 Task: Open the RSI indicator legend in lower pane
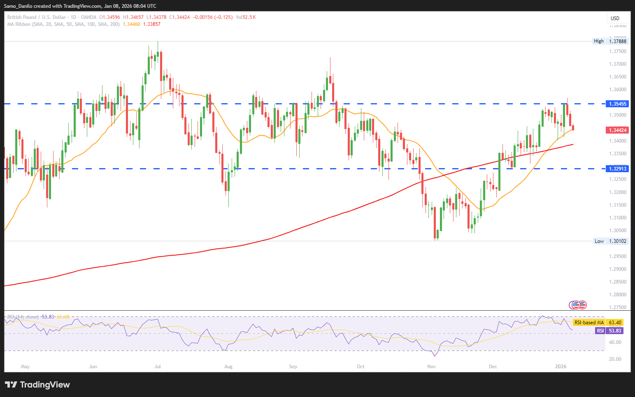click(23, 317)
